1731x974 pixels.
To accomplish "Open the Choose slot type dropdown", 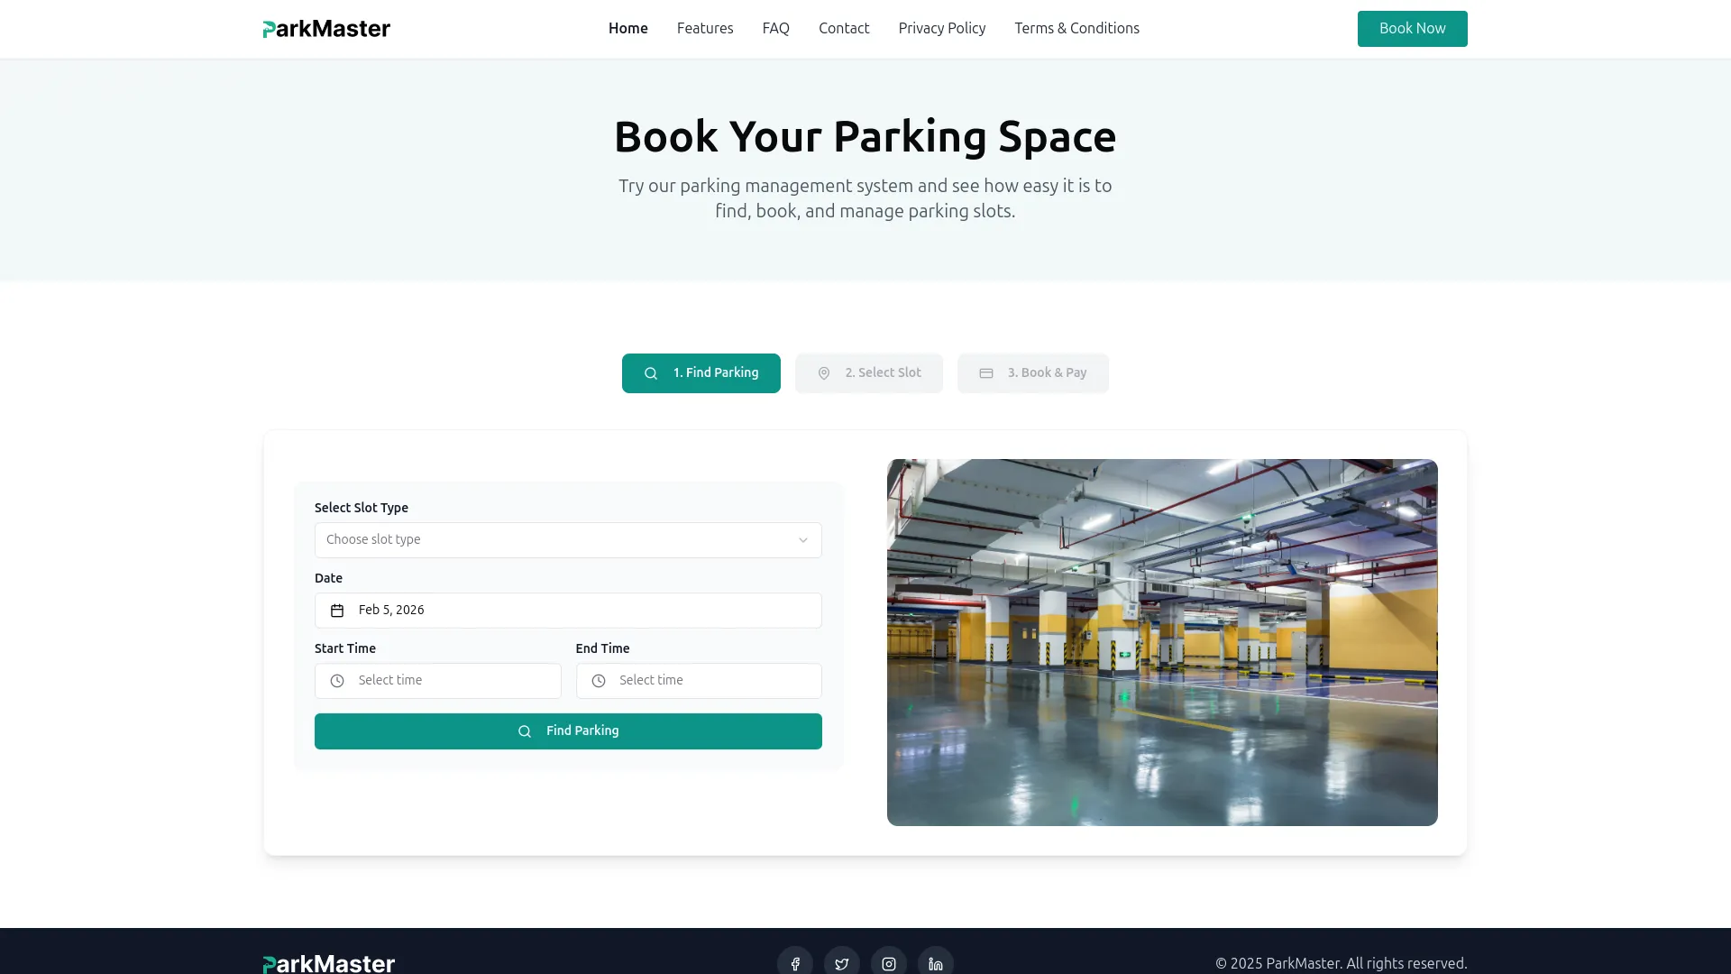I will 568,539.
